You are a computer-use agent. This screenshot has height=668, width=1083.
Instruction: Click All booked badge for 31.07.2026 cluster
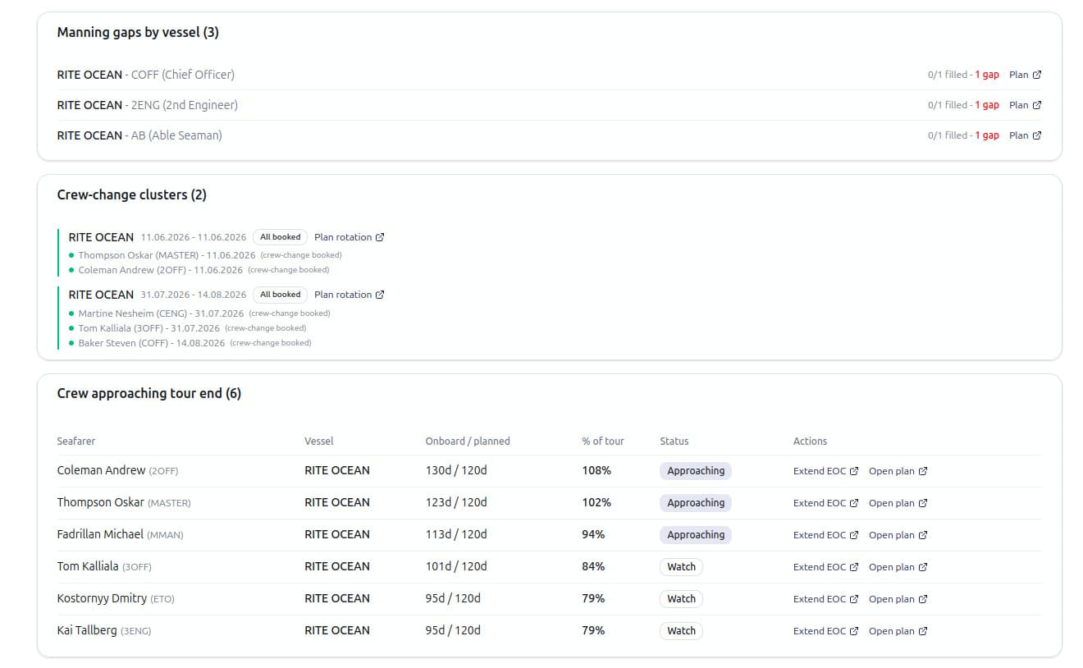281,295
